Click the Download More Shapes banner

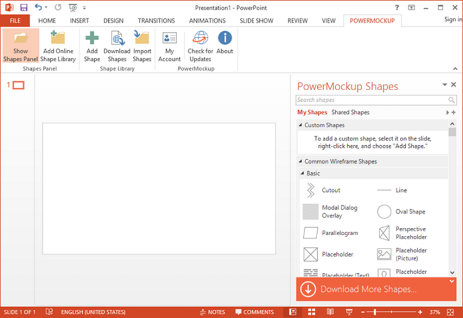(x=376, y=289)
